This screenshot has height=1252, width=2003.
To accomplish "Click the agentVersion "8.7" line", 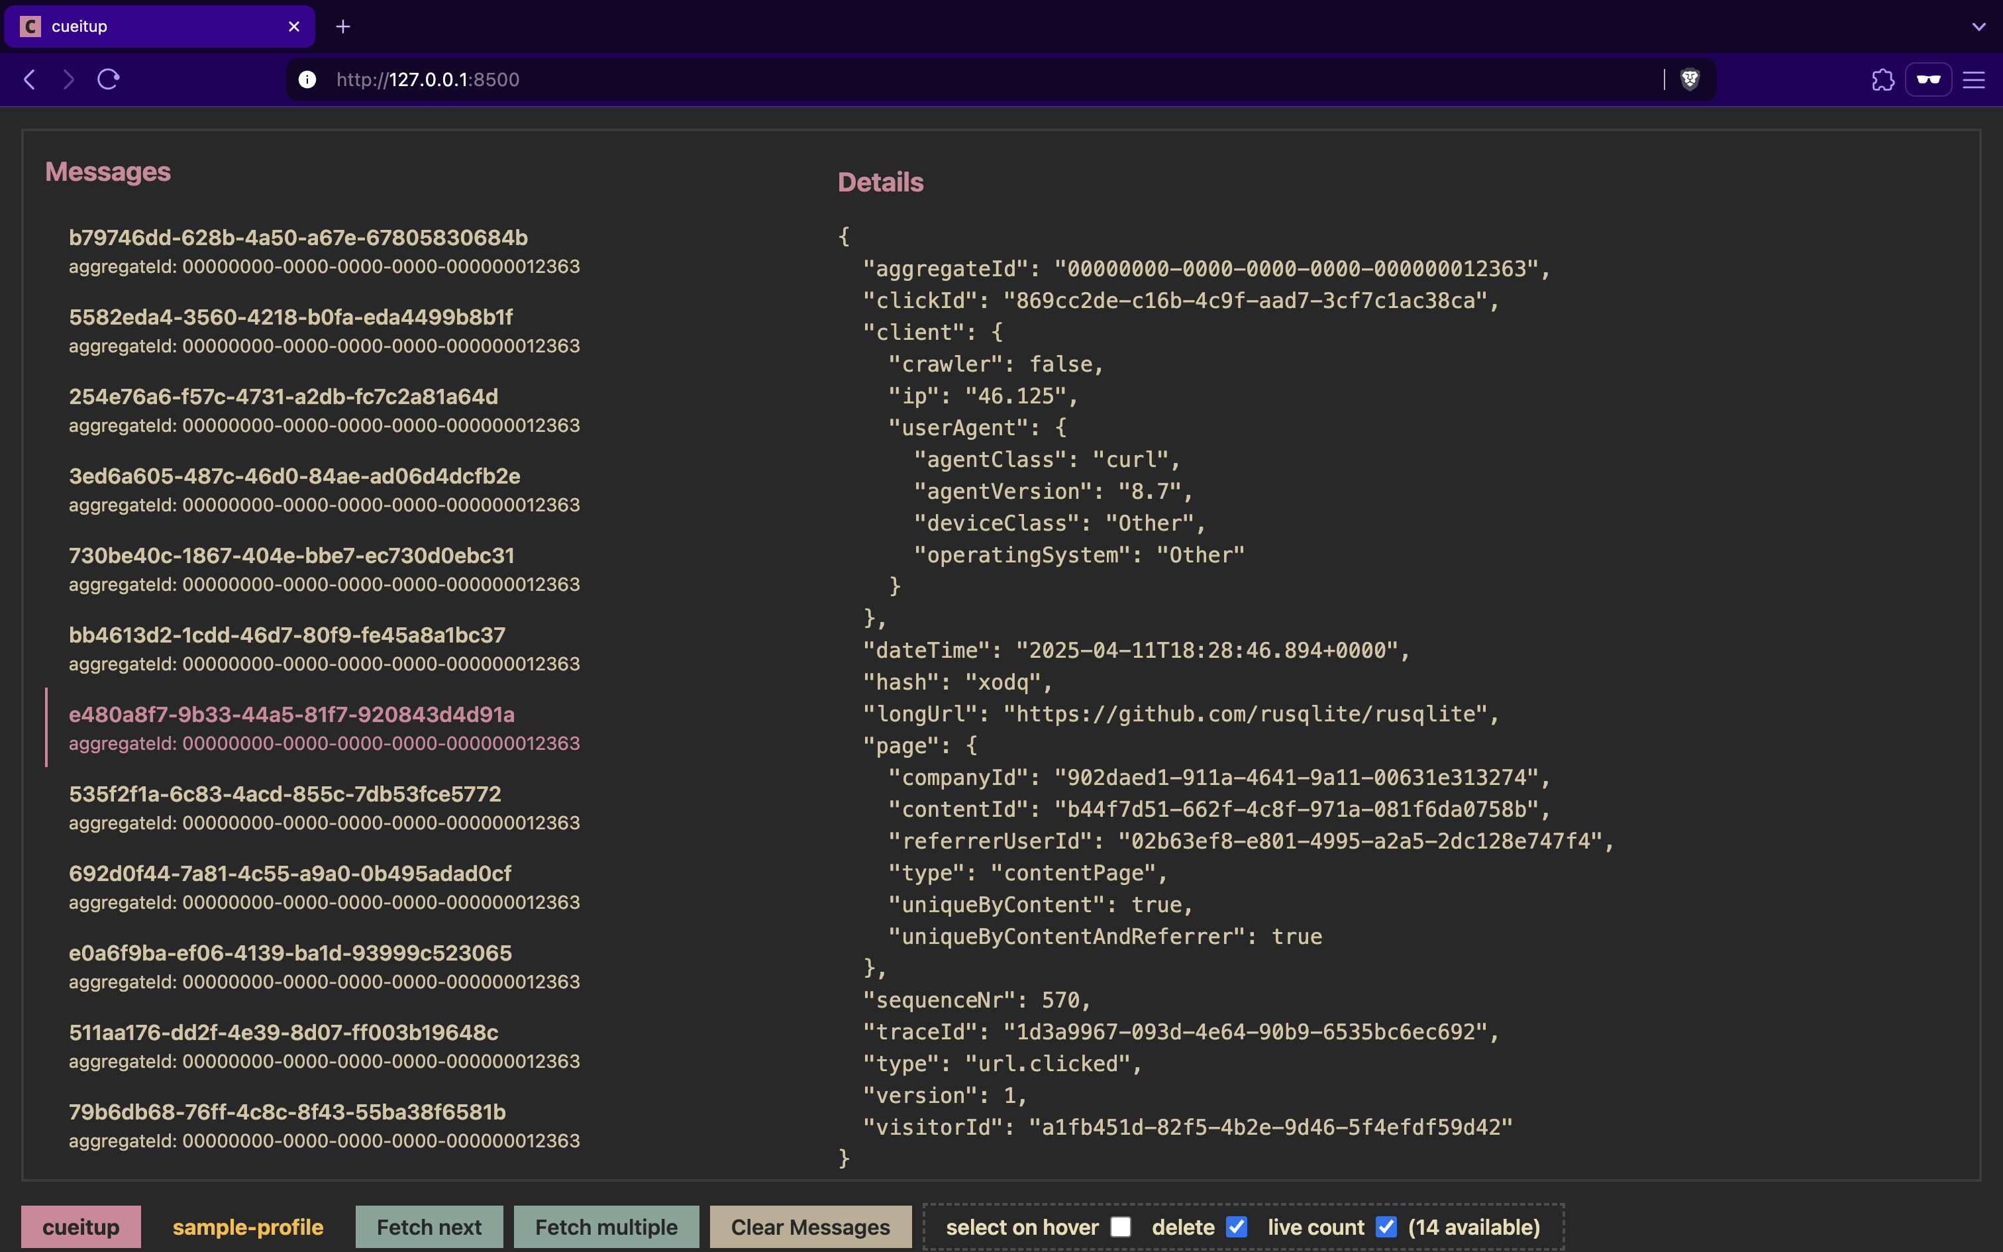I will 1053,491.
